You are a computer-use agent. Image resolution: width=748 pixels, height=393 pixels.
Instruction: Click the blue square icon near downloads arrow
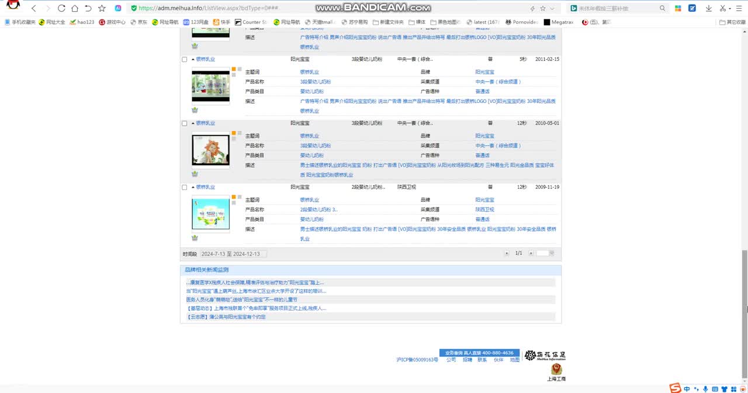(692, 8)
